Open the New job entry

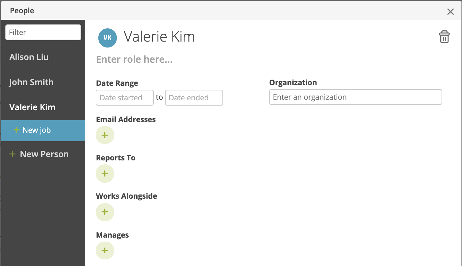(43, 130)
